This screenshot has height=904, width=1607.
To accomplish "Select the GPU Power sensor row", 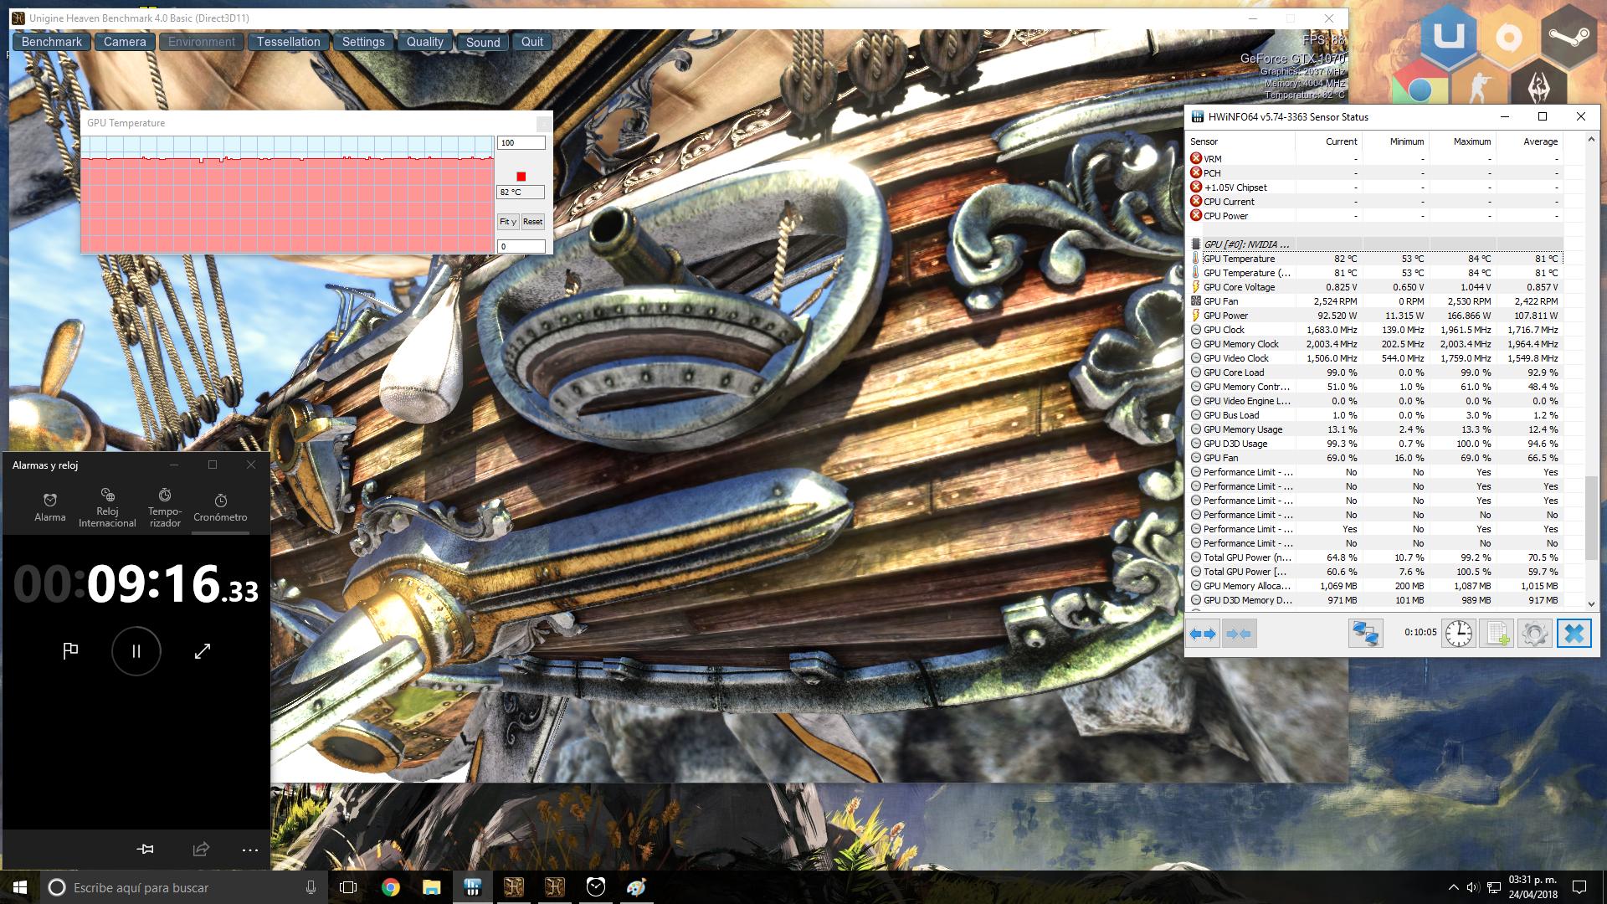I will click(1374, 316).
